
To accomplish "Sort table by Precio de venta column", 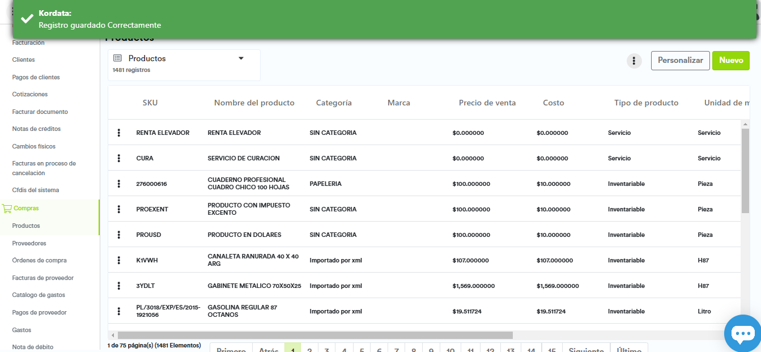I will click(487, 103).
